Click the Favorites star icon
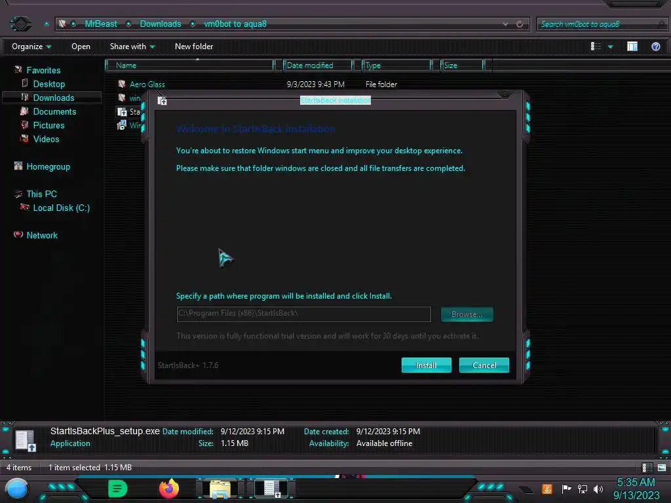 pos(18,69)
